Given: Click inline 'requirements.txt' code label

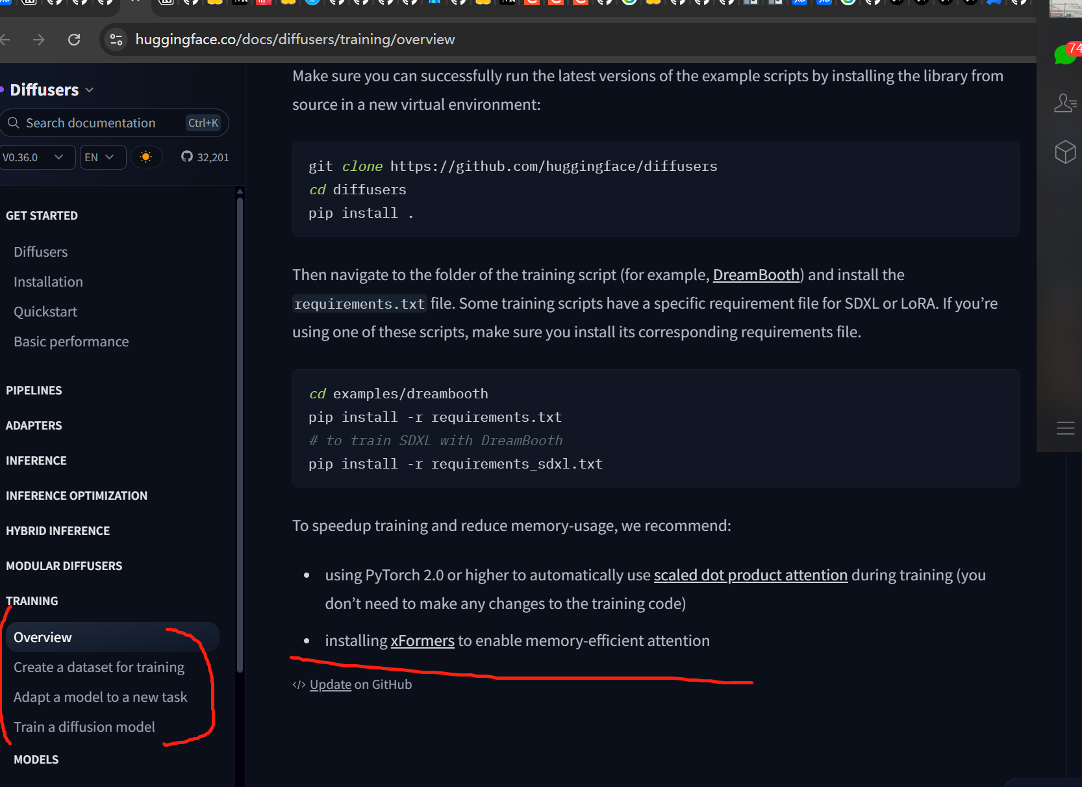Looking at the screenshot, I should click(x=359, y=303).
